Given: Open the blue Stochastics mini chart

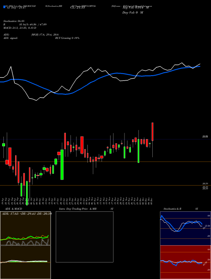Looking at the screenshot, I should click(x=185, y=228).
